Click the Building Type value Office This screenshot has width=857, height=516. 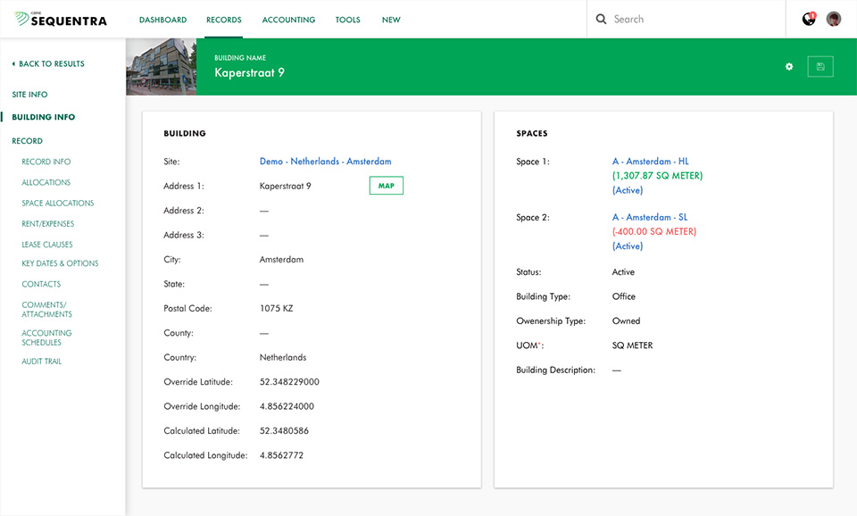point(624,296)
